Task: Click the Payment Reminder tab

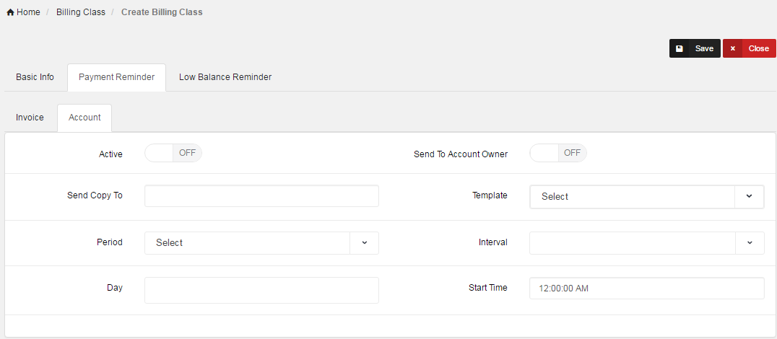Action: [x=116, y=77]
